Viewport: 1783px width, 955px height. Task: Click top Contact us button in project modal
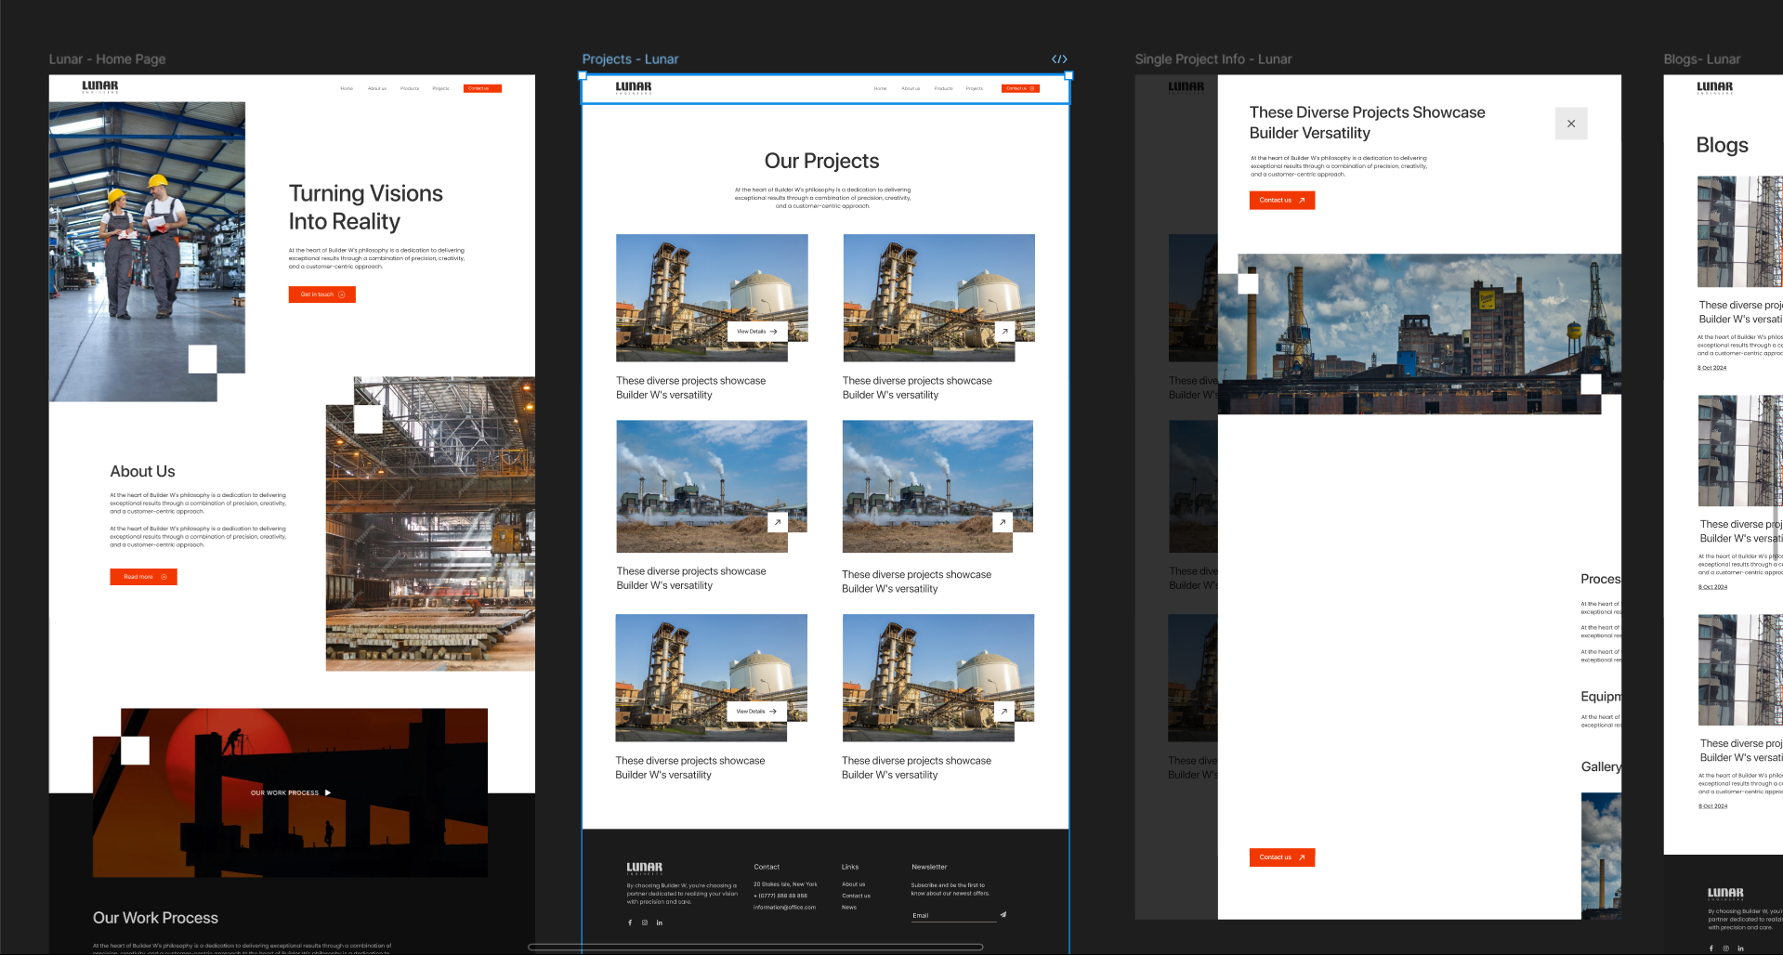coord(1281,200)
